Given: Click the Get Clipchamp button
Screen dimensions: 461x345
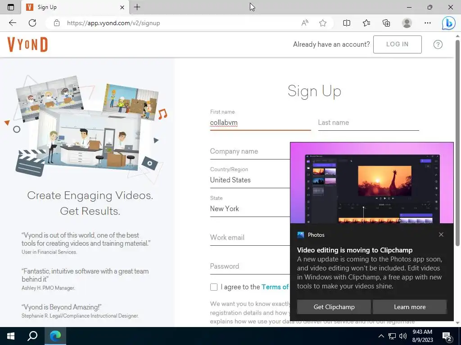Looking at the screenshot, I should pyautogui.click(x=334, y=307).
